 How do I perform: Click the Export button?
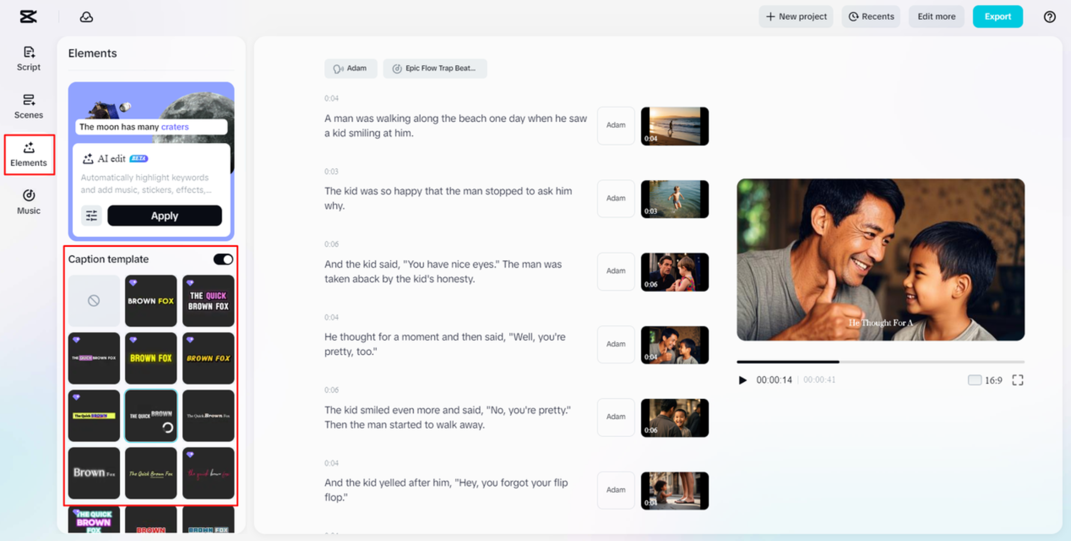[x=997, y=16]
